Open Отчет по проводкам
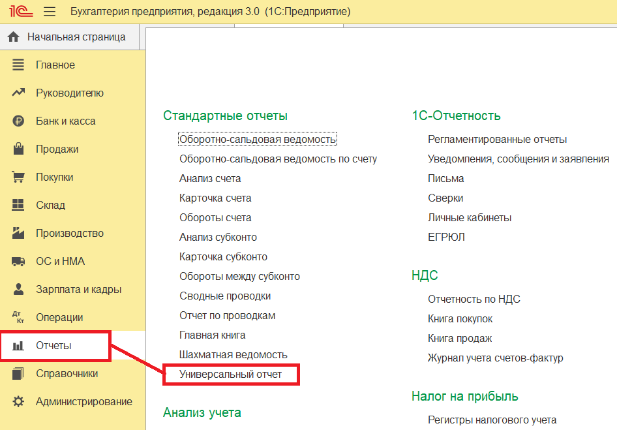617x430 pixels. pos(227,315)
